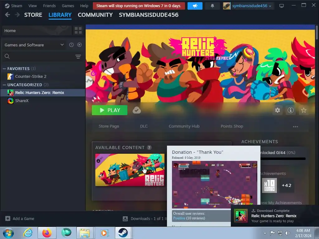Screen dimensions: 319x239
Task: Show game info icon
Action: [291, 110]
